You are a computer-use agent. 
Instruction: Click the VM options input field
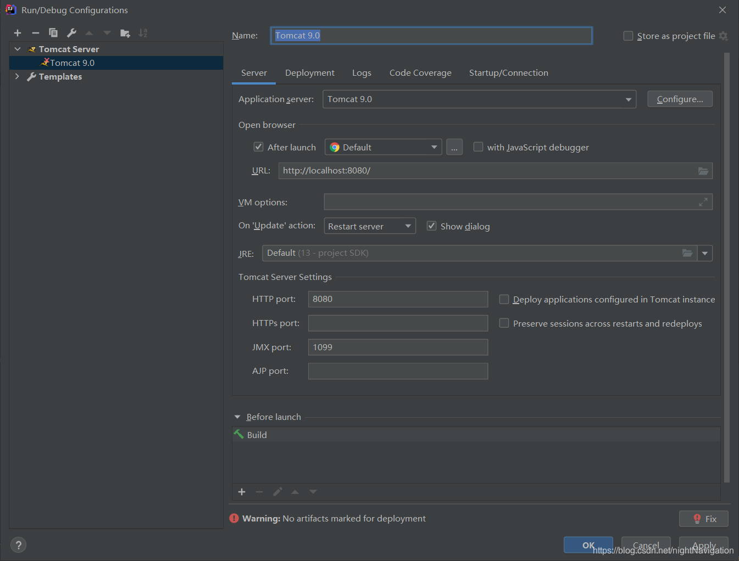click(x=518, y=202)
